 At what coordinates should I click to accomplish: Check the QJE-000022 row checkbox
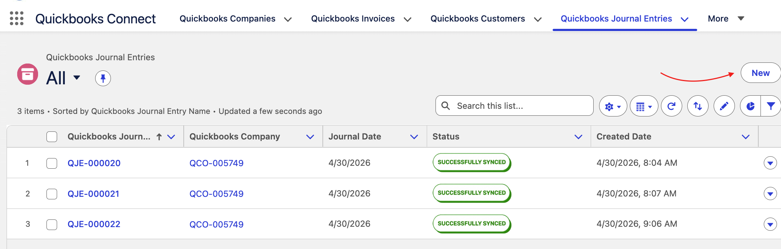point(52,225)
